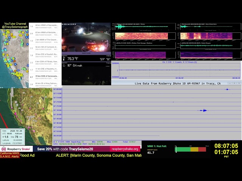Maximize the Live Data Raspberry Shake window
This screenshot has width=242, height=181.
click(x=234, y=83)
